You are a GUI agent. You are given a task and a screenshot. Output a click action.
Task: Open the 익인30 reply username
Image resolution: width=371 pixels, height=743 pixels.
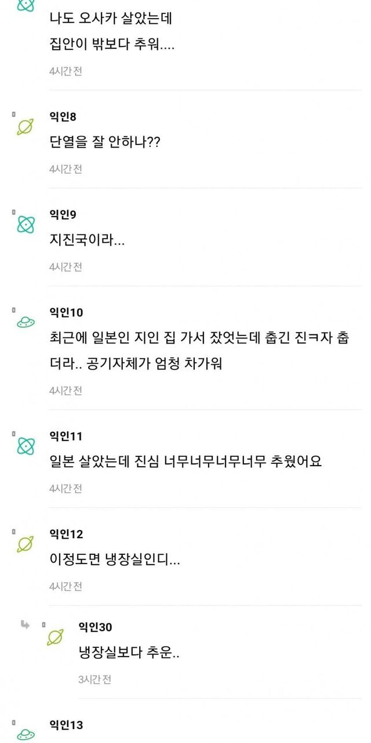[x=95, y=627]
